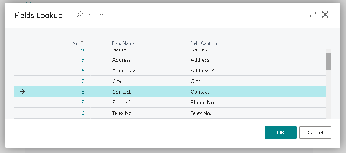Open row actions menu for Contact
Image resolution: width=346 pixels, height=153 pixels.
(100, 92)
